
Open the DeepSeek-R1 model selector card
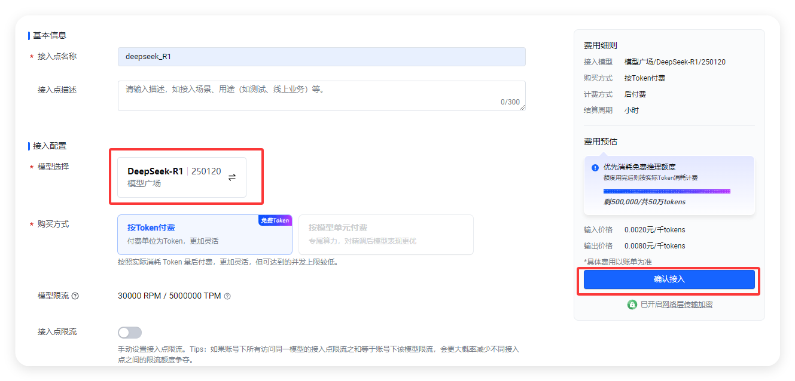pos(182,177)
